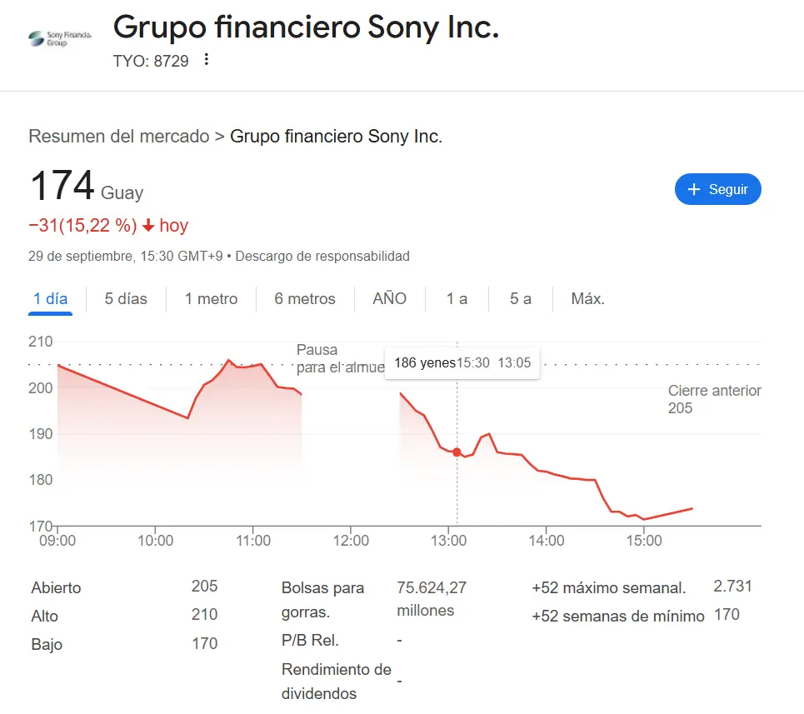Select the 1 metro time range
The image size is (804, 714).
click(211, 298)
